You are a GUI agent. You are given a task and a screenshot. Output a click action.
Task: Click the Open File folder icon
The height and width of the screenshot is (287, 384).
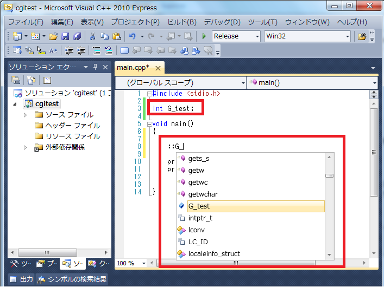click(x=53, y=36)
